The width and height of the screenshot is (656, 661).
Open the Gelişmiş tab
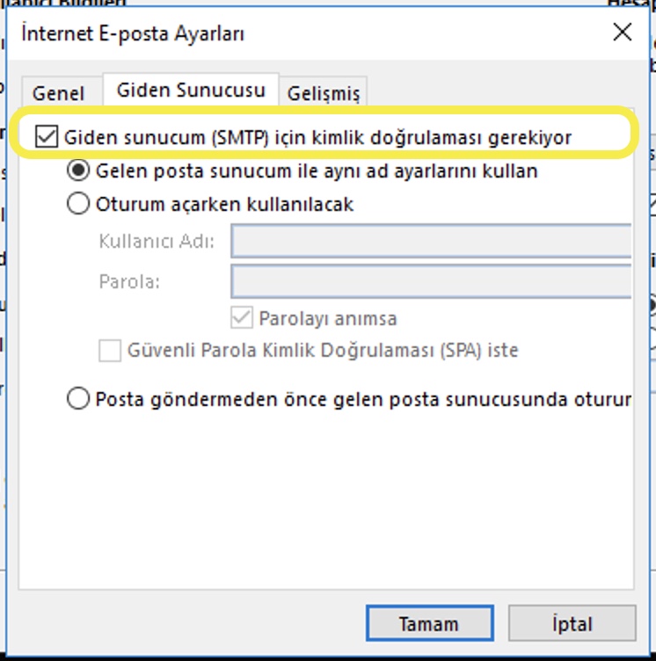click(324, 92)
